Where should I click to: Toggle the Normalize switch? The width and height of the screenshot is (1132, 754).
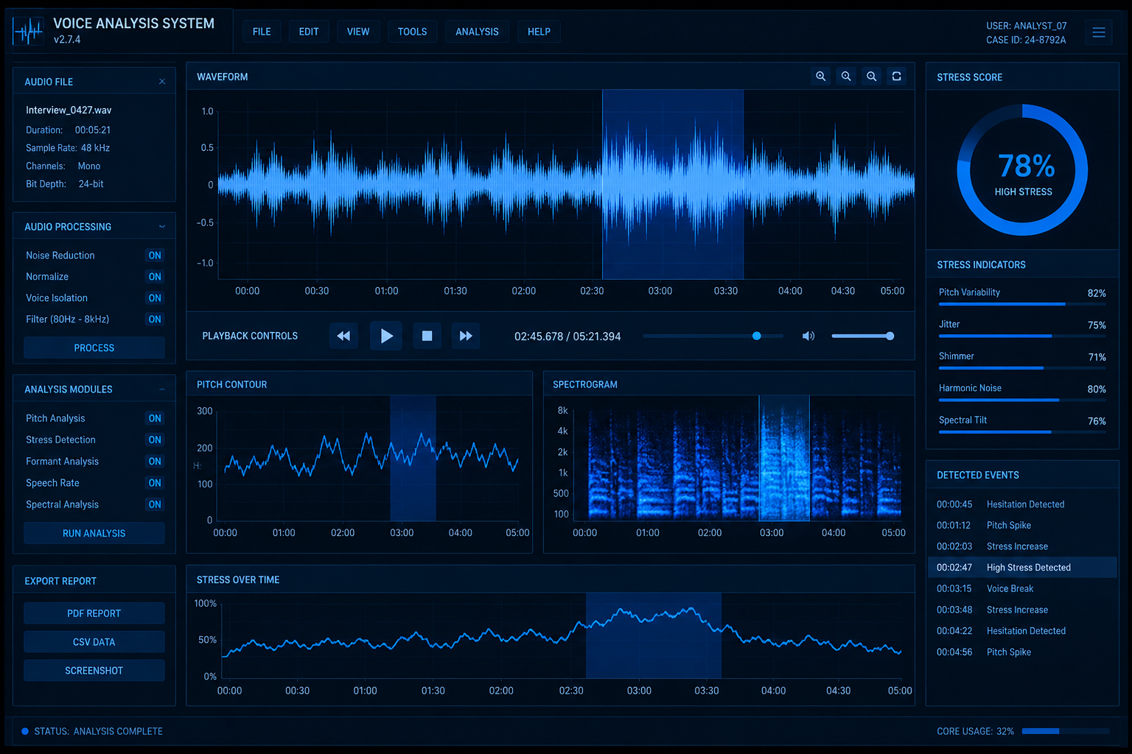click(x=155, y=277)
